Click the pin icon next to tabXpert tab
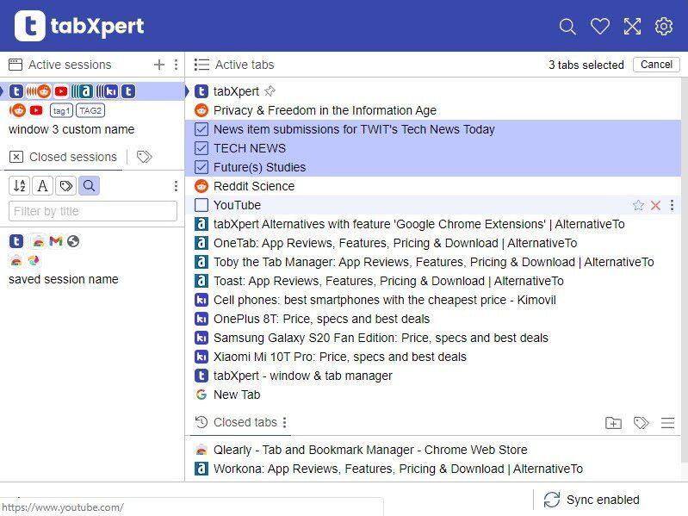Screen dimensions: 688x516 point(270,91)
